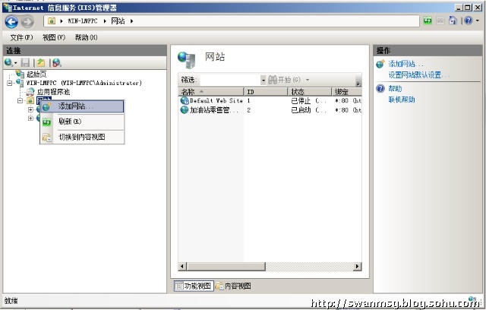Open the help question mark icon at top
Viewport: 486px width, 310px height.
tap(469, 21)
